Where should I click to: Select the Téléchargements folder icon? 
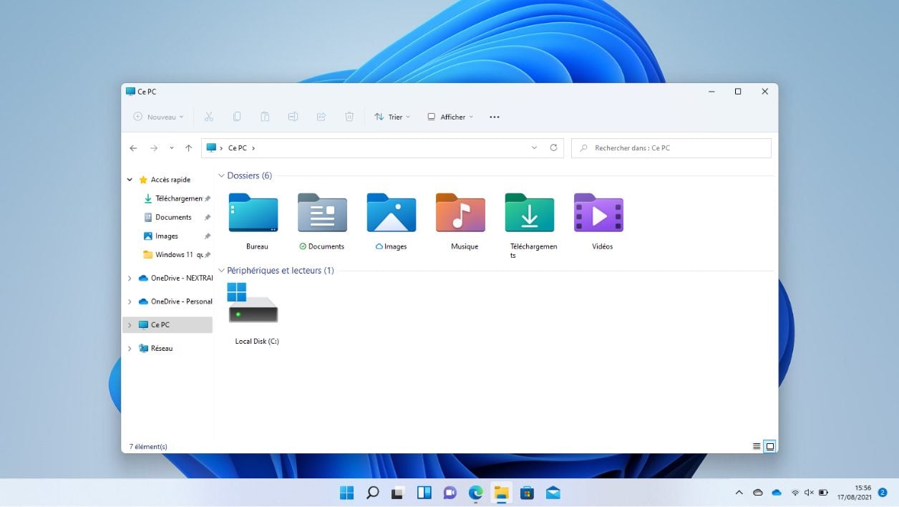point(530,213)
